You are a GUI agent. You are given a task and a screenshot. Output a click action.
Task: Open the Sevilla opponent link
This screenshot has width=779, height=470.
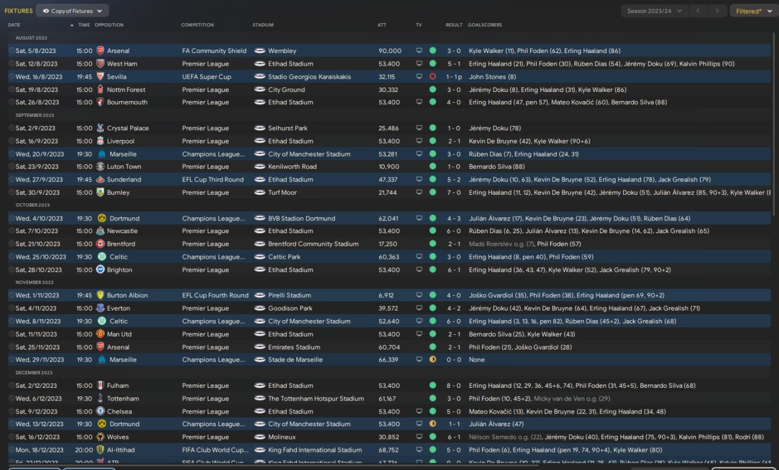[117, 77]
